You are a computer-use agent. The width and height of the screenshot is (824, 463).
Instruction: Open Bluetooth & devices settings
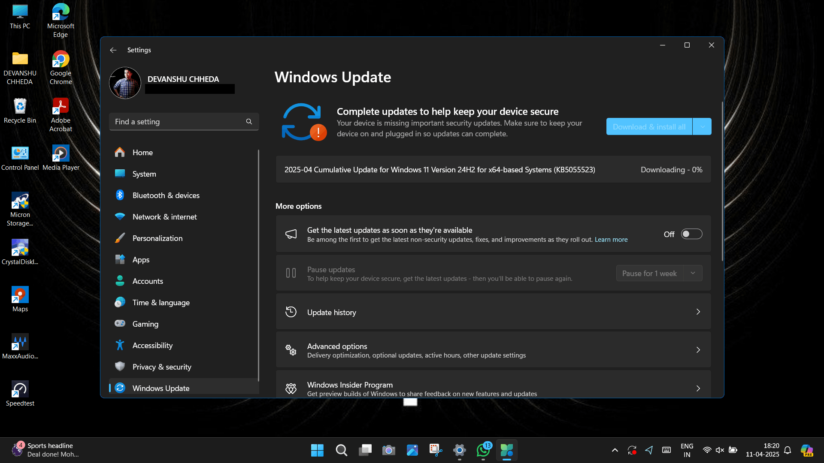pyautogui.click(x=166, y=195)
